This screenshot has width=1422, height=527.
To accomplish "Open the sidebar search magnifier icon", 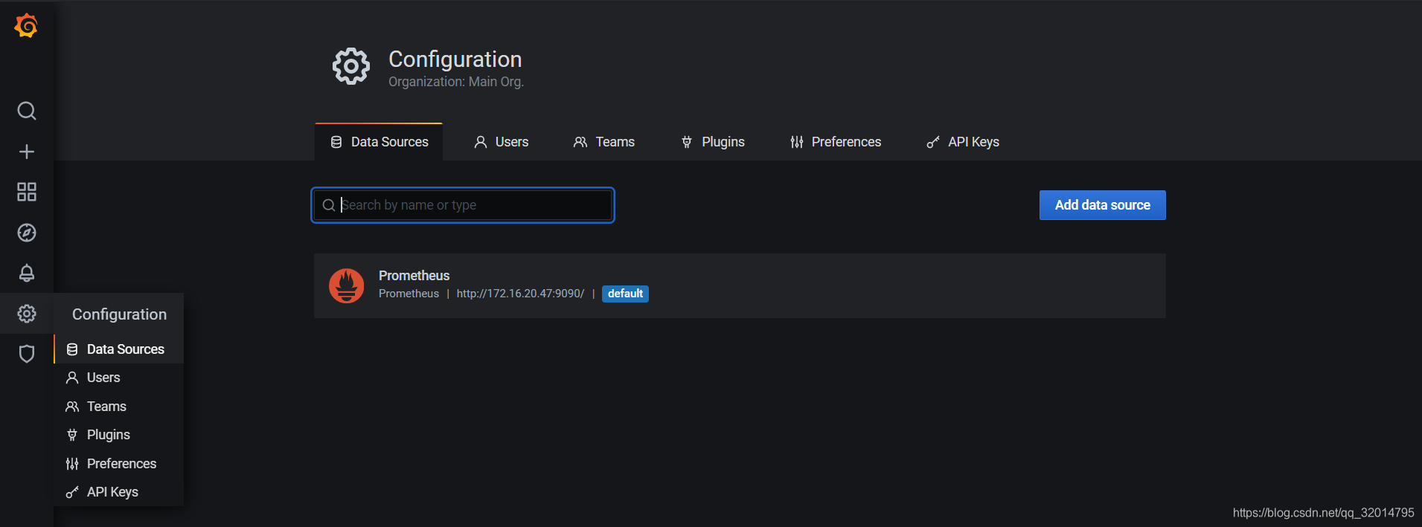I will pyautogui.click(x=27, y=111).
